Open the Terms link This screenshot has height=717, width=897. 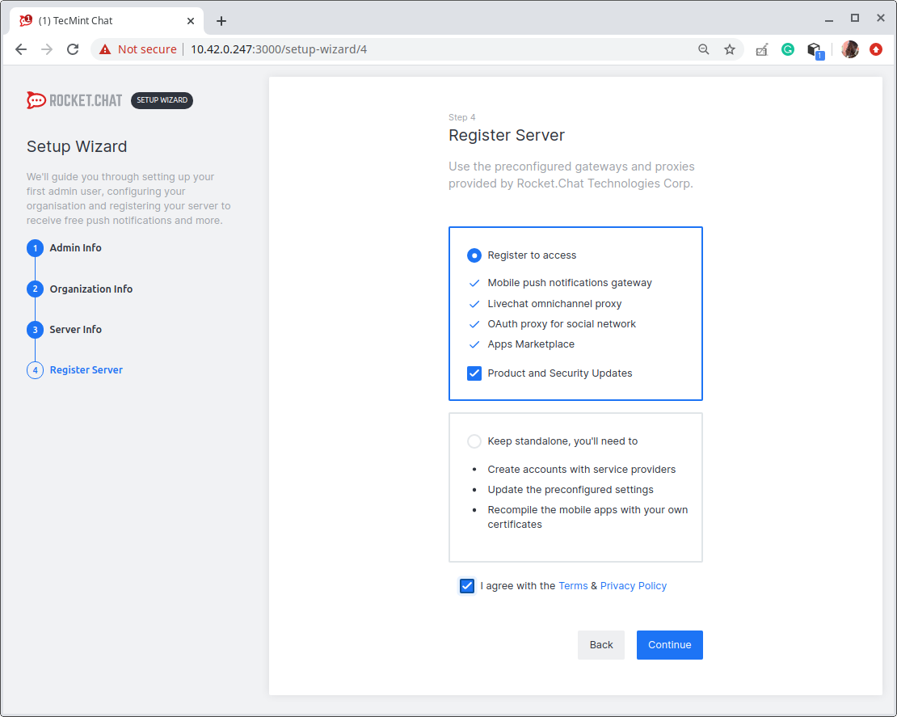[573, 586]
